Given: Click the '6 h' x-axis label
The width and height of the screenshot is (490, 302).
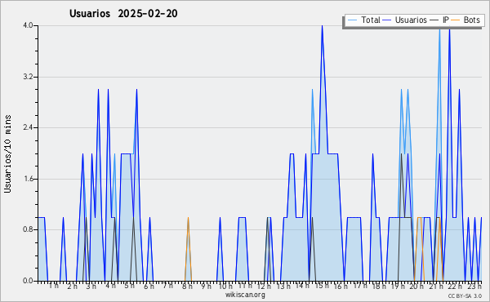Looking at the screenshot, I should click(149, 286).
